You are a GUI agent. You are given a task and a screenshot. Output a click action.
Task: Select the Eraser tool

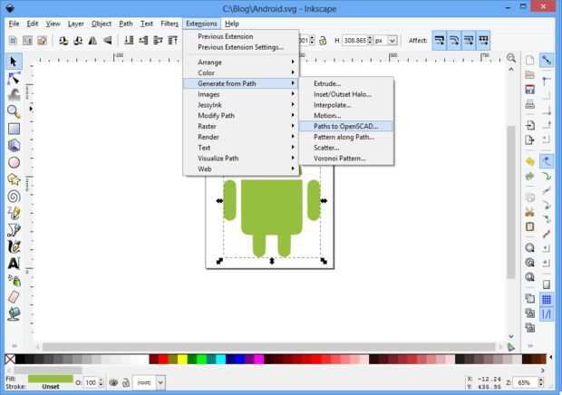[14, 297]
